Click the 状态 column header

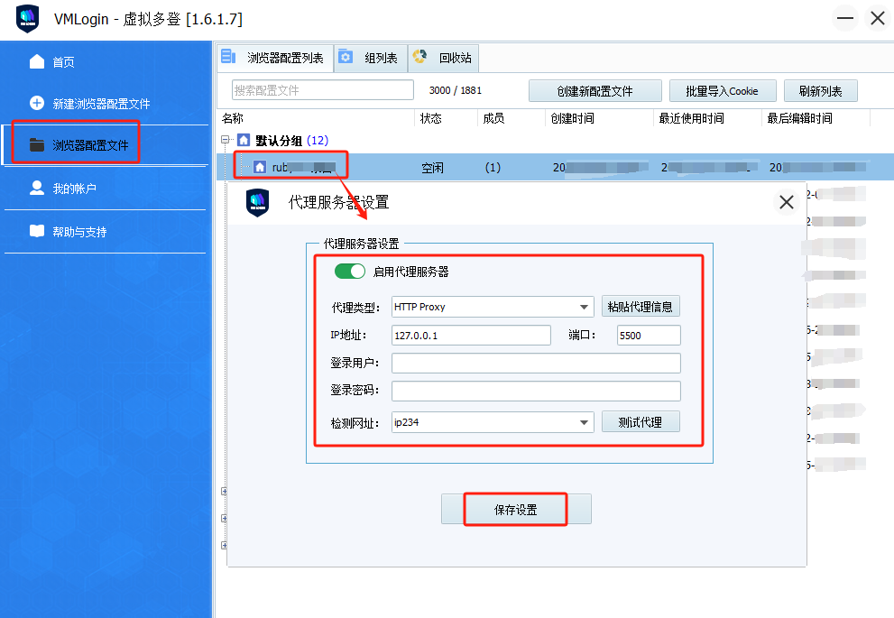[x=431, y=118]
